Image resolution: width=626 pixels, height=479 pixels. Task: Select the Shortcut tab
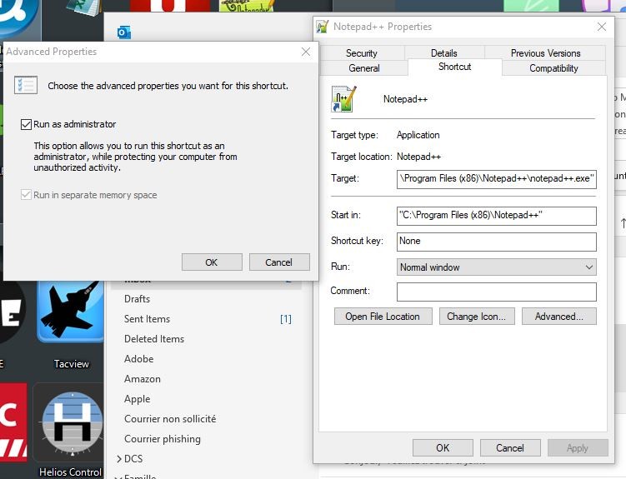click(455, 67)
